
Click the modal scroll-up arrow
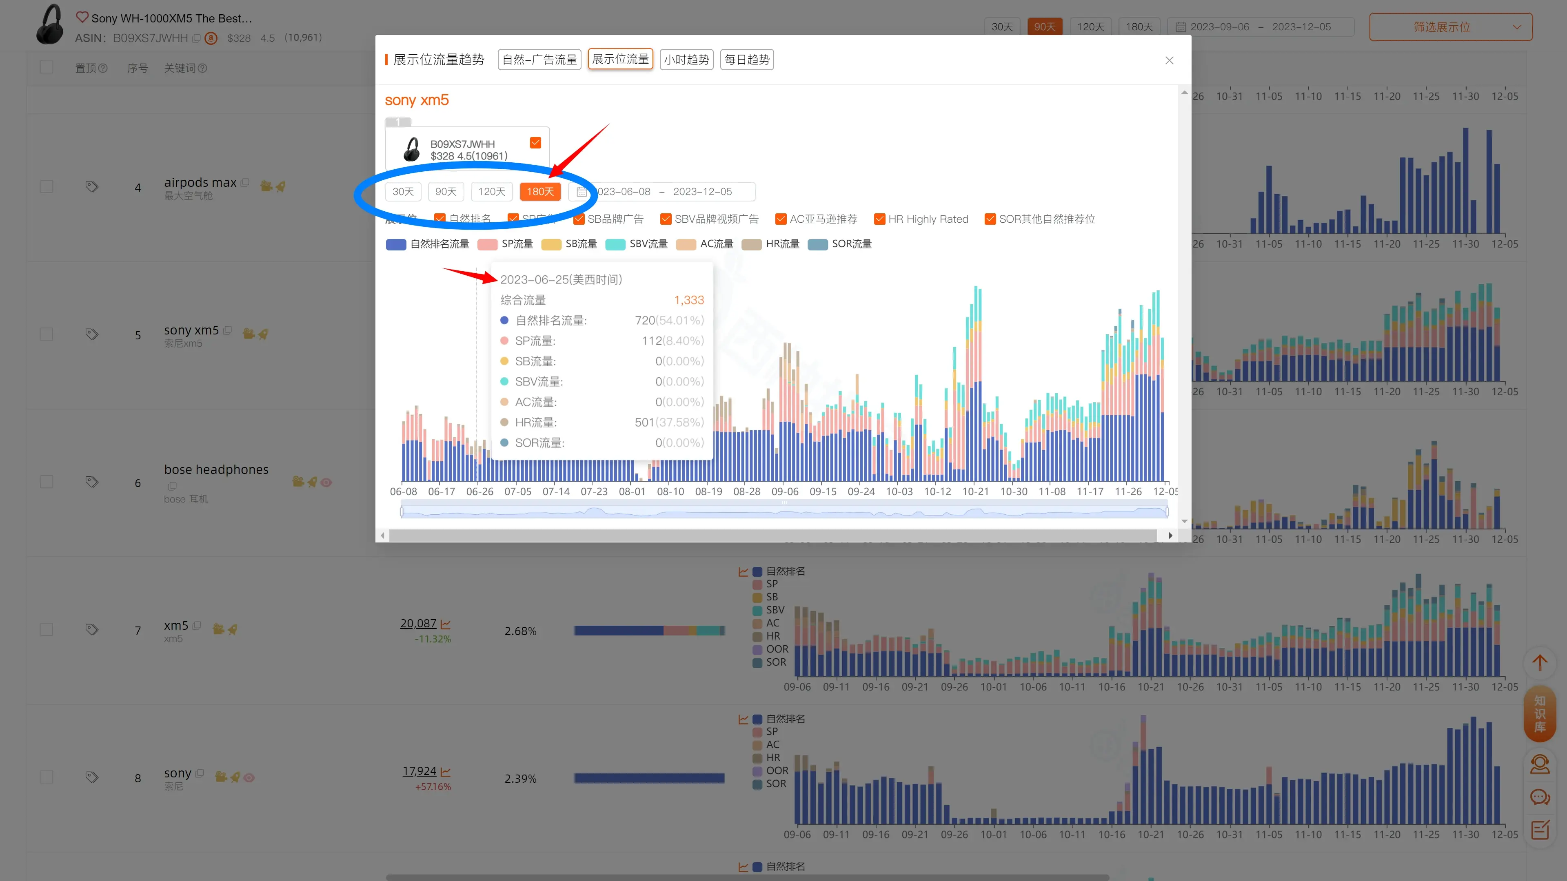pyautogui.click(x=1184, y=93)
